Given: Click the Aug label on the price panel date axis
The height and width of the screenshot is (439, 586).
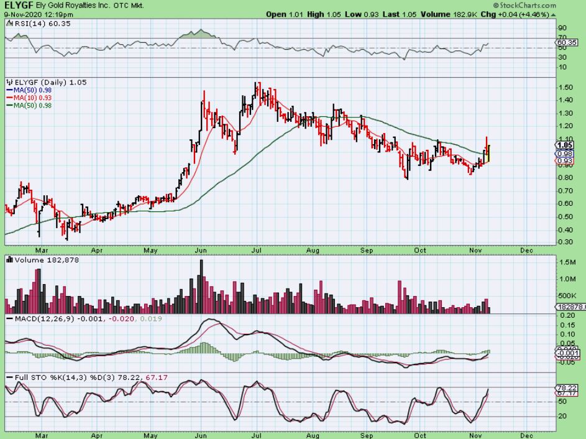Looking at the screenshot, I should pos(313,250).
